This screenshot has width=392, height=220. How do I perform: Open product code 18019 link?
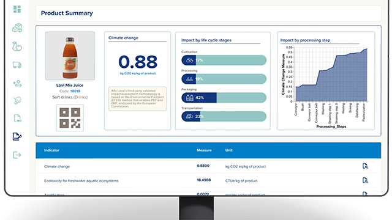tap(75, 91)
